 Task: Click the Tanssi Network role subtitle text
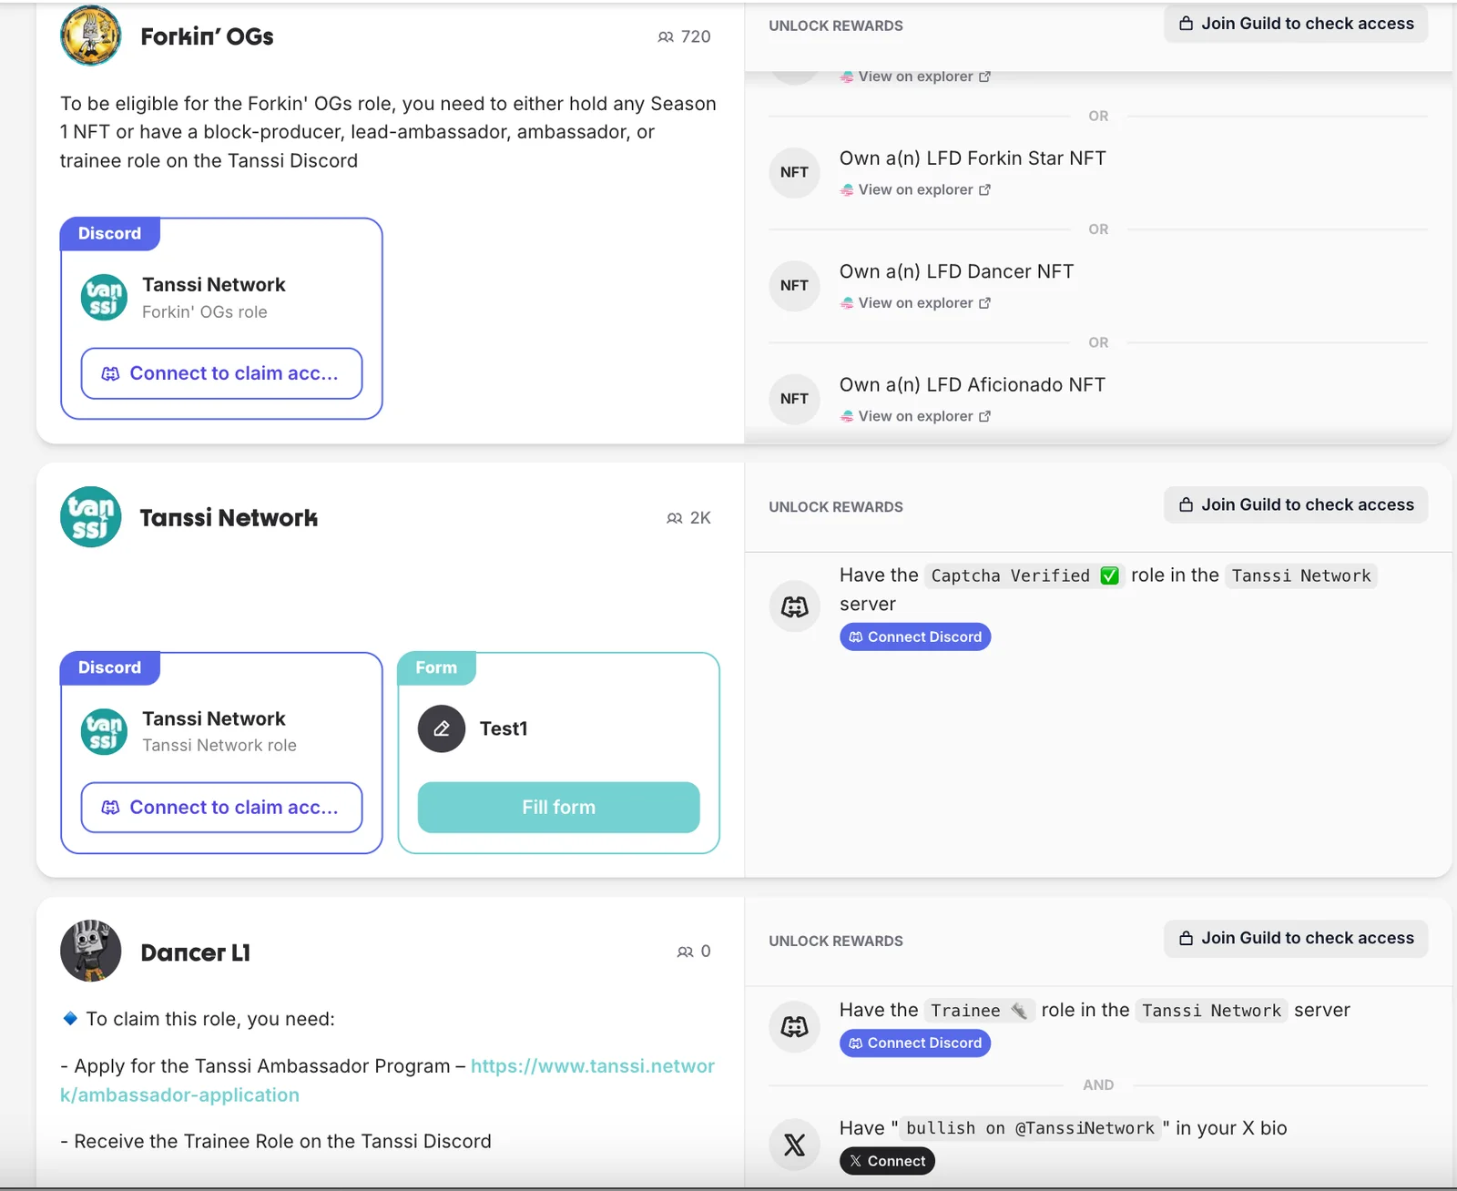[x=219, y=745]
